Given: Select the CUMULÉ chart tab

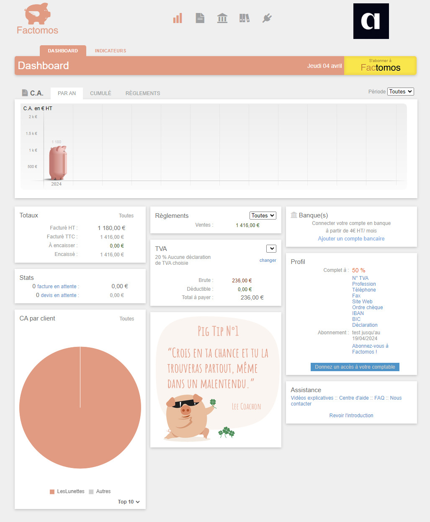Looking at the screenshot, I should pyautogui.click(x=101, y=93).
